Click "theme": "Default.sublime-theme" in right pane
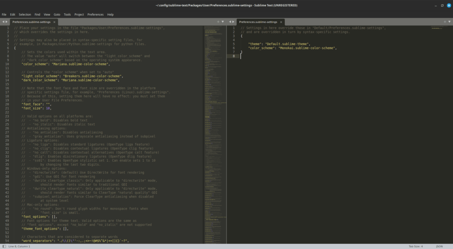 [279, 44]
